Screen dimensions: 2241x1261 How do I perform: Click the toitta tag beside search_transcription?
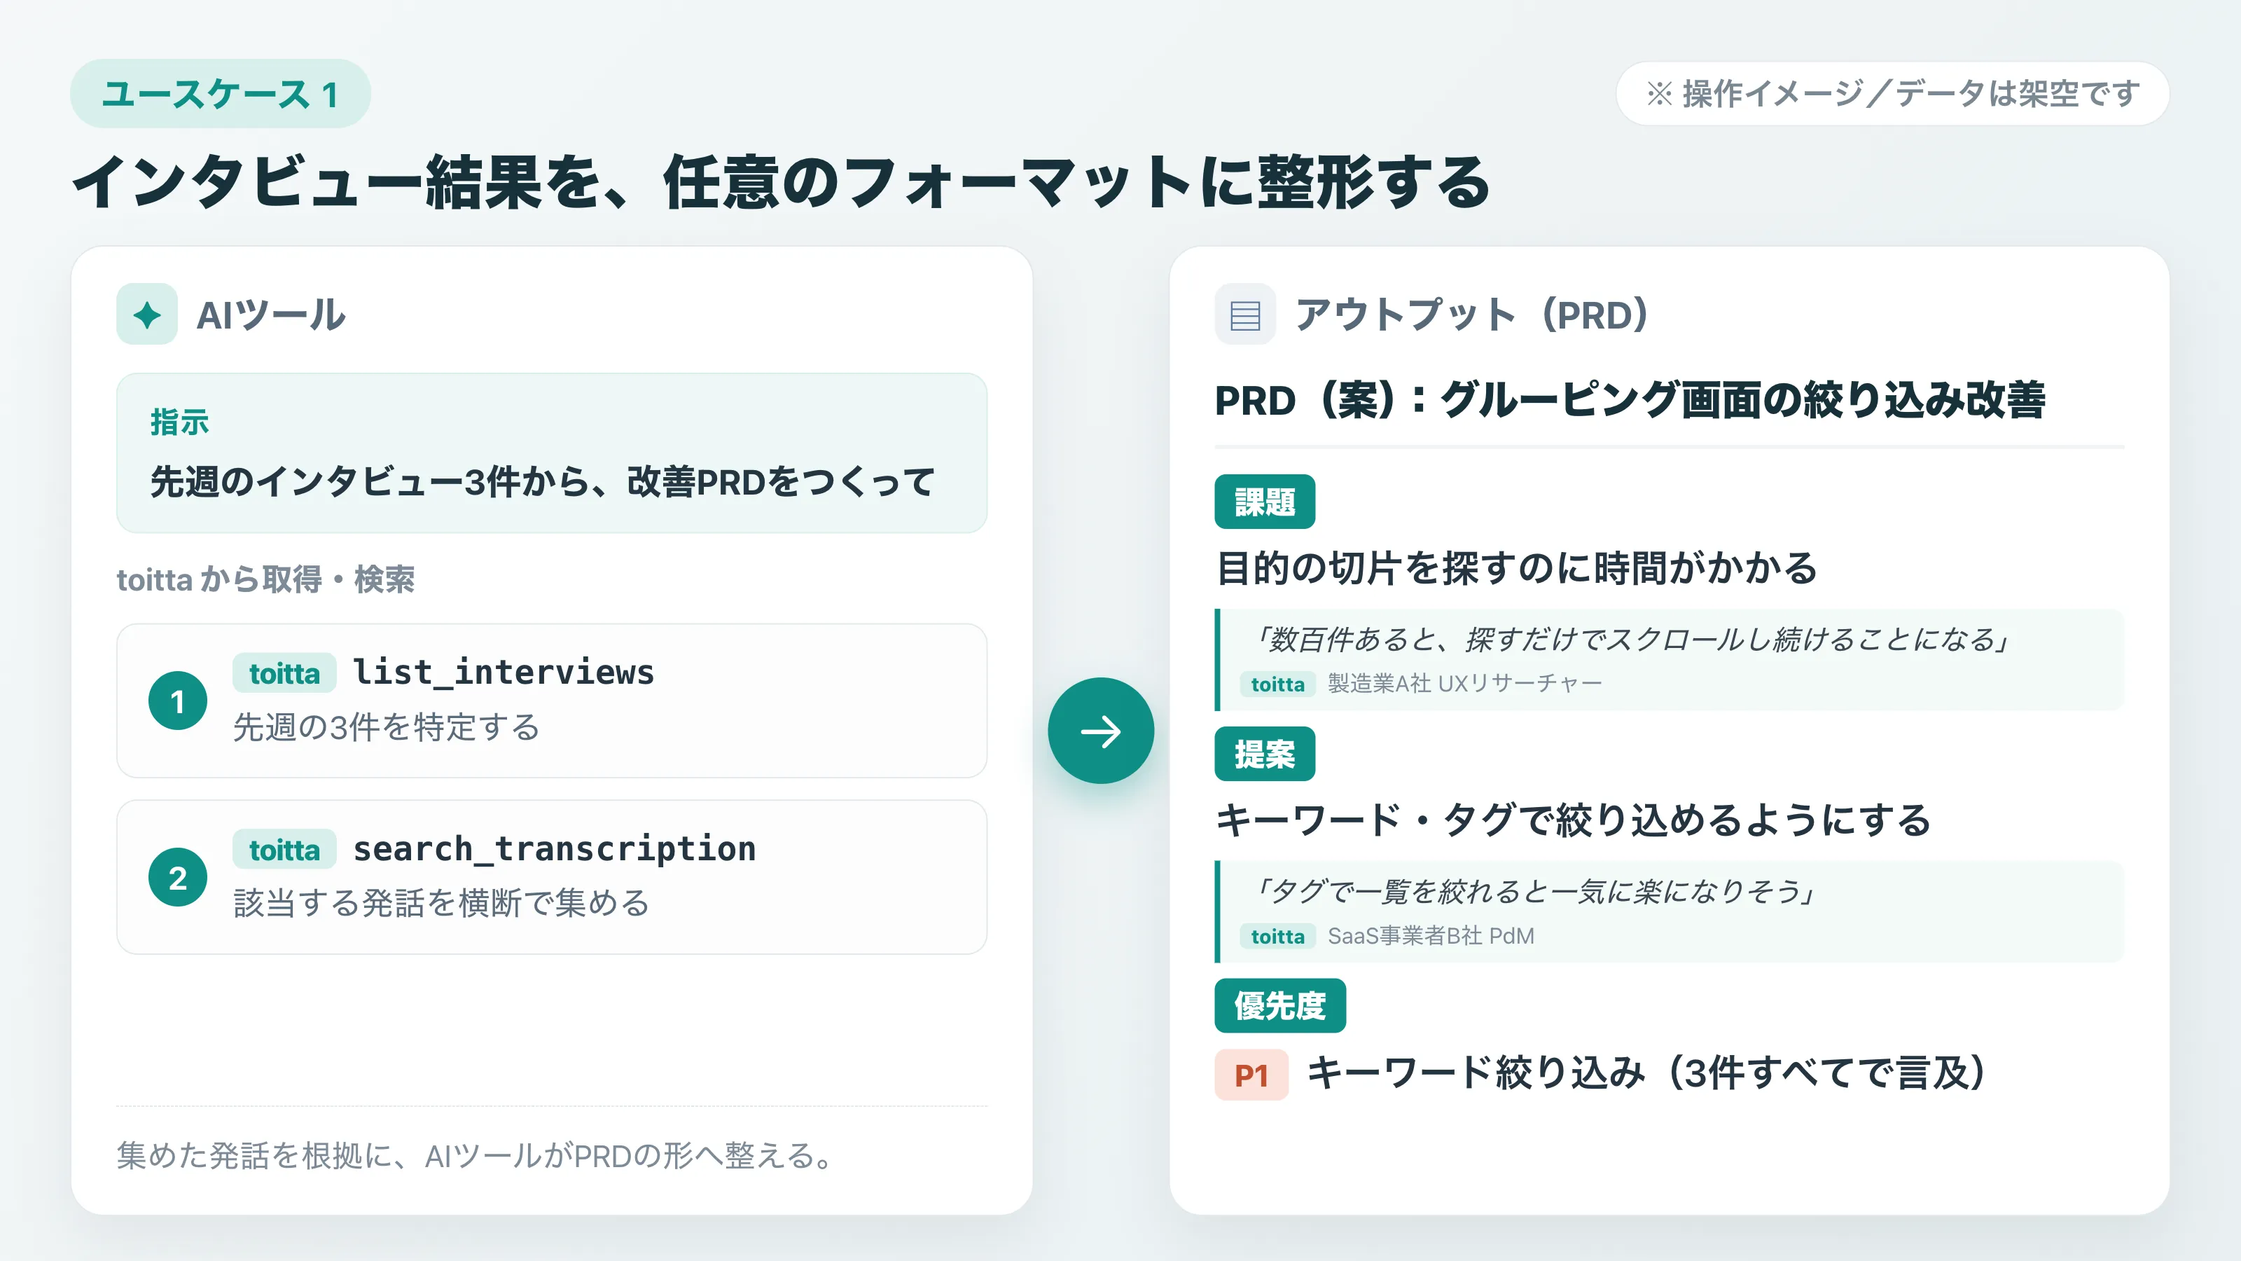(x=284, y=849)
